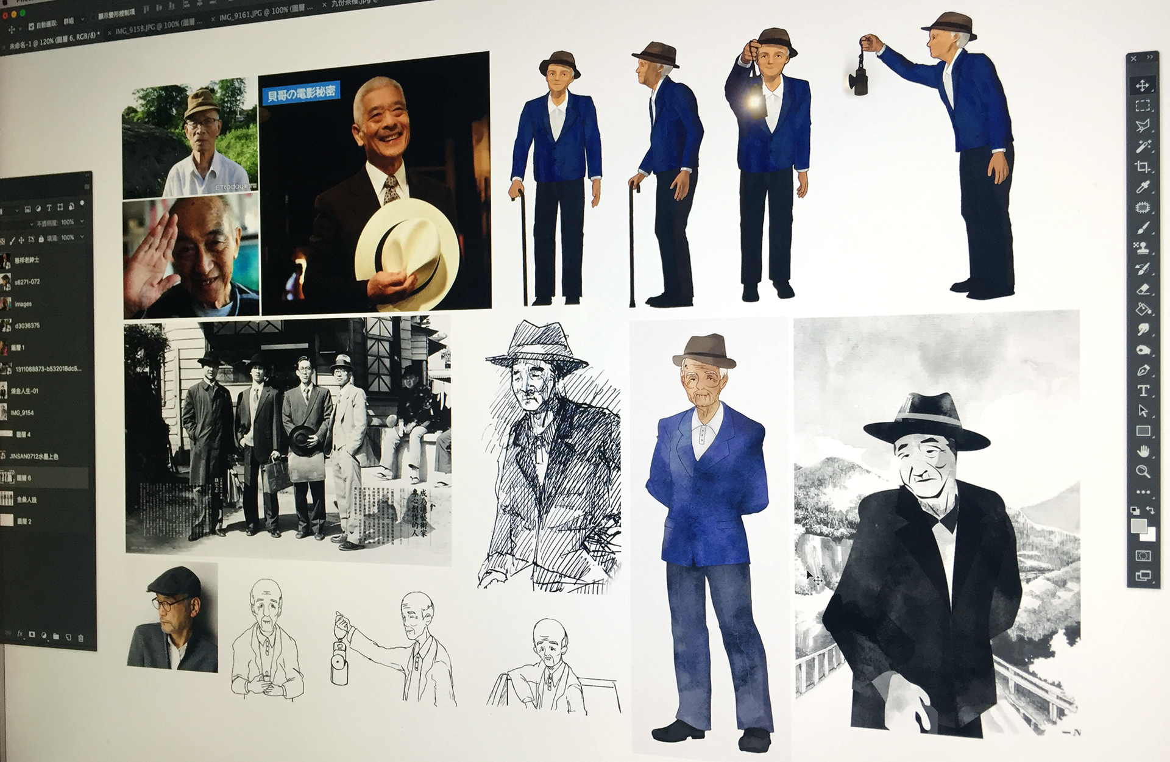Select the Move tool in the toolbar
The height and width of the screenshot is (762, 1170).
click(x=1142, y=86)
